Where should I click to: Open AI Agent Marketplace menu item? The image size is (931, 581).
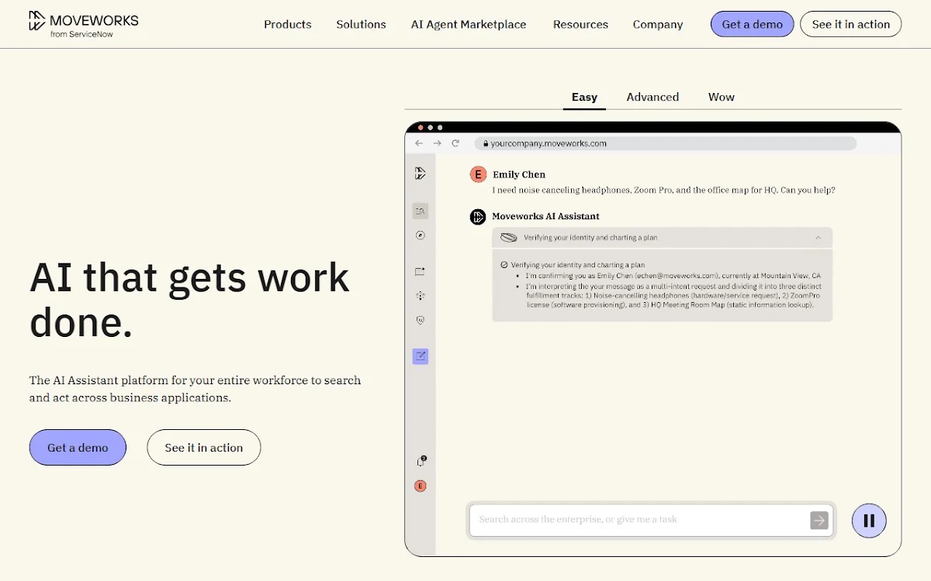469,24
